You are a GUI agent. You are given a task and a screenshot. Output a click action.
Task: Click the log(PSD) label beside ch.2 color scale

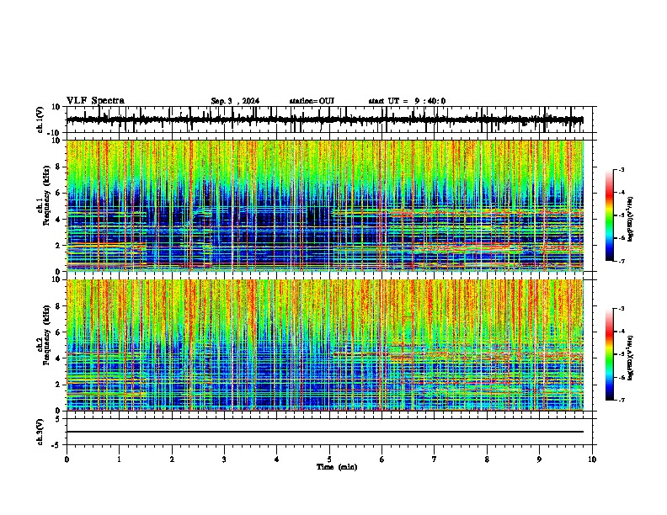[630, 358]
